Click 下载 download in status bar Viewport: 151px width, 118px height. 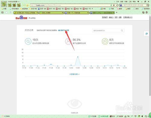click(x=127, y=116)
